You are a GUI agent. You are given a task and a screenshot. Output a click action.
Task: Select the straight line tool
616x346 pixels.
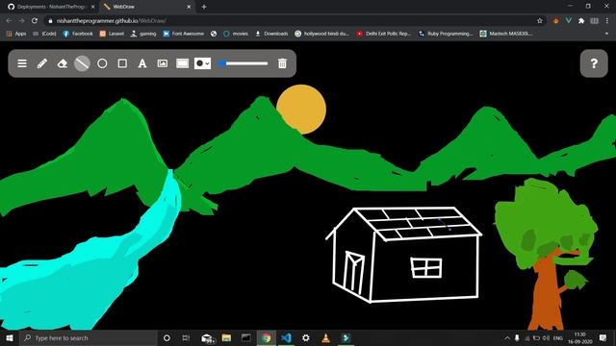(82, 63)
